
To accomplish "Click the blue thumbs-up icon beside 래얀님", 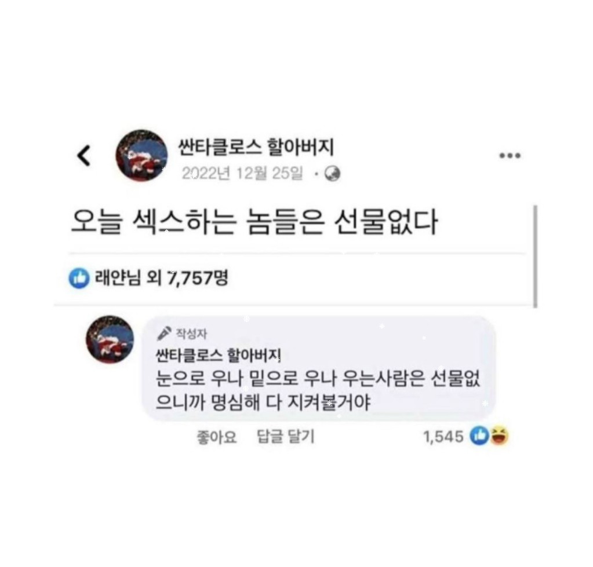I will (79, 279).
